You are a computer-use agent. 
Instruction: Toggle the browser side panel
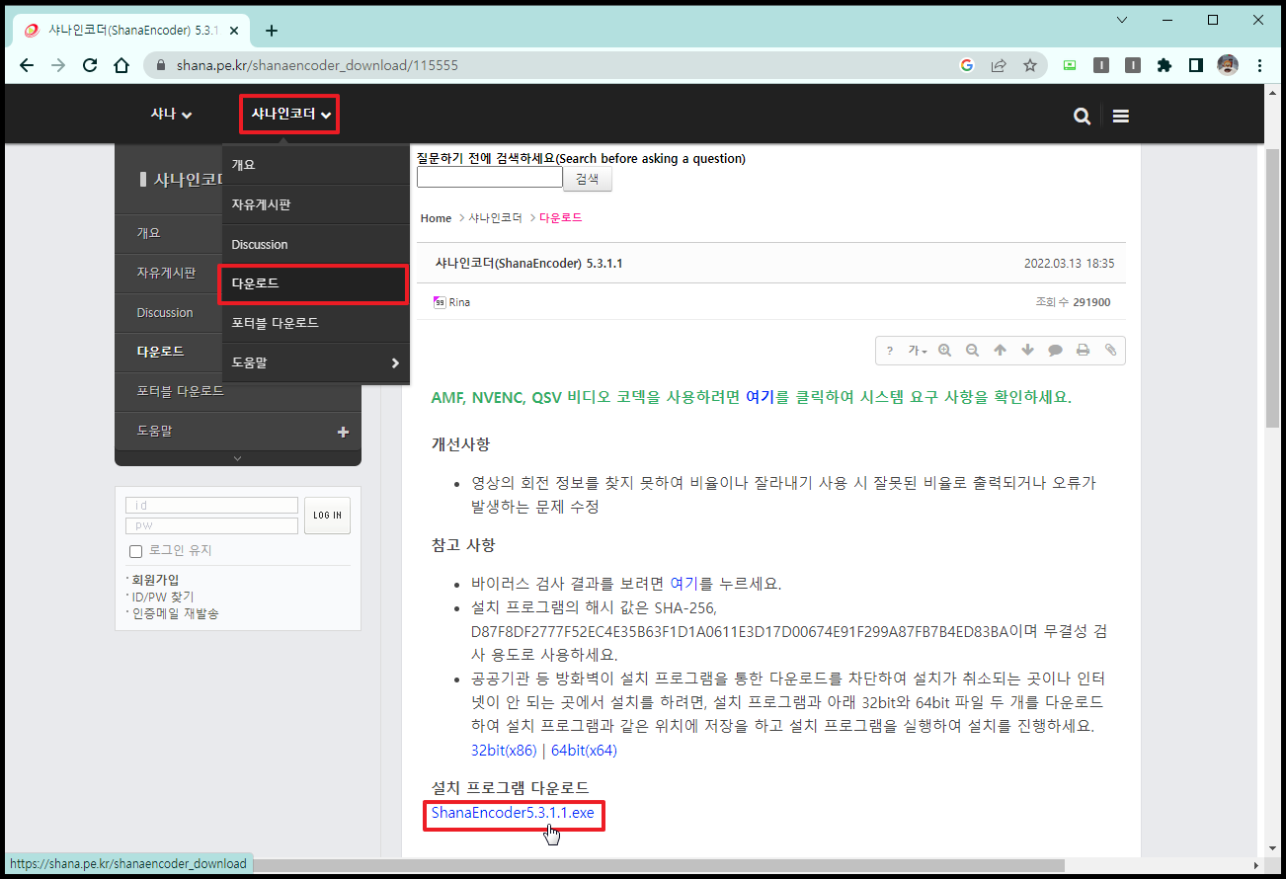pos(1195,65)
